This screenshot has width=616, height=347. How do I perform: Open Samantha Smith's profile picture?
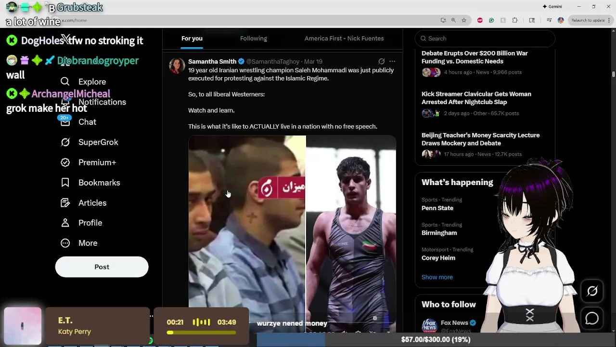point(177,66)
